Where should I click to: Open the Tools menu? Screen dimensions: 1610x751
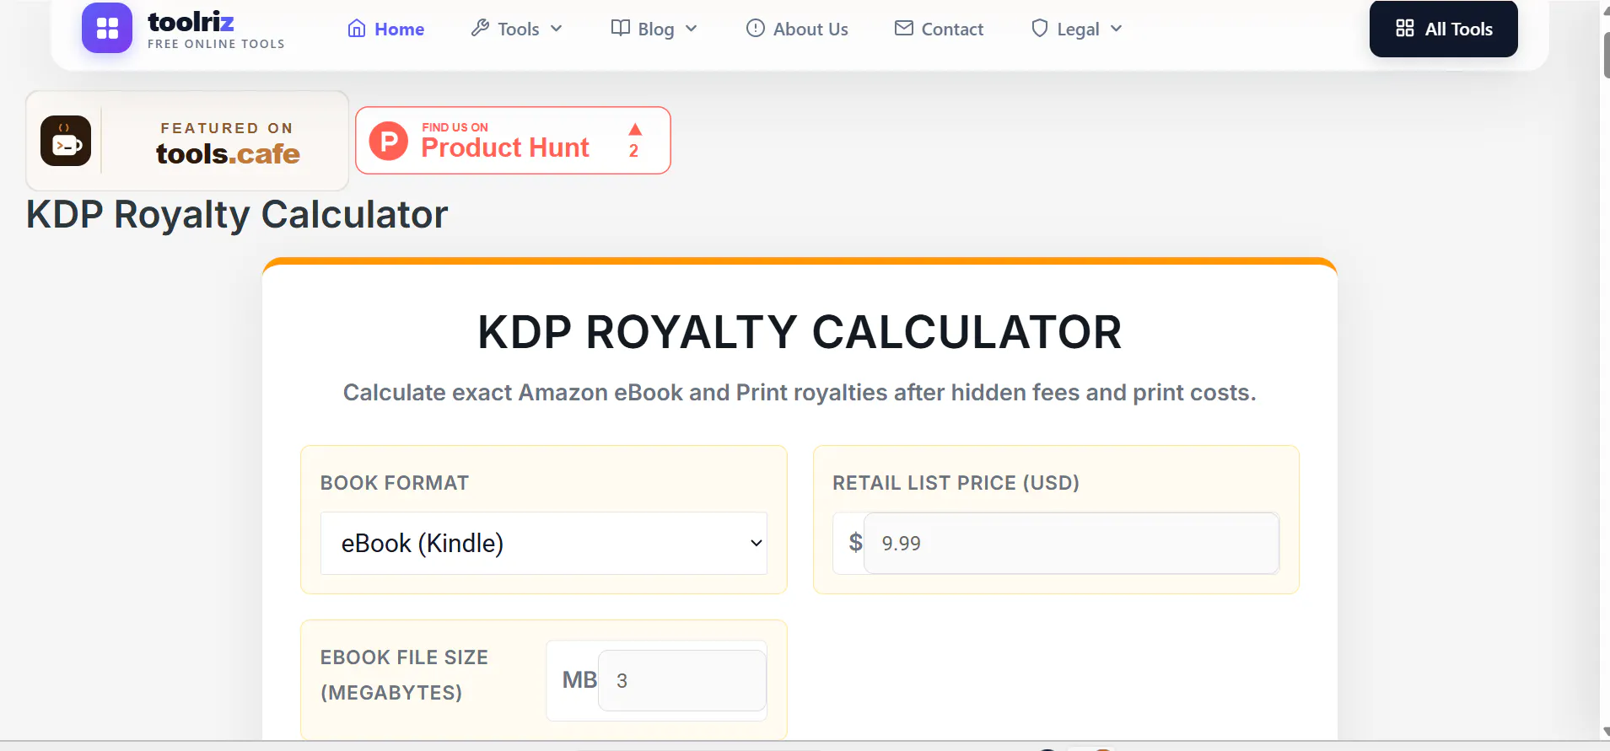[517, 29]
